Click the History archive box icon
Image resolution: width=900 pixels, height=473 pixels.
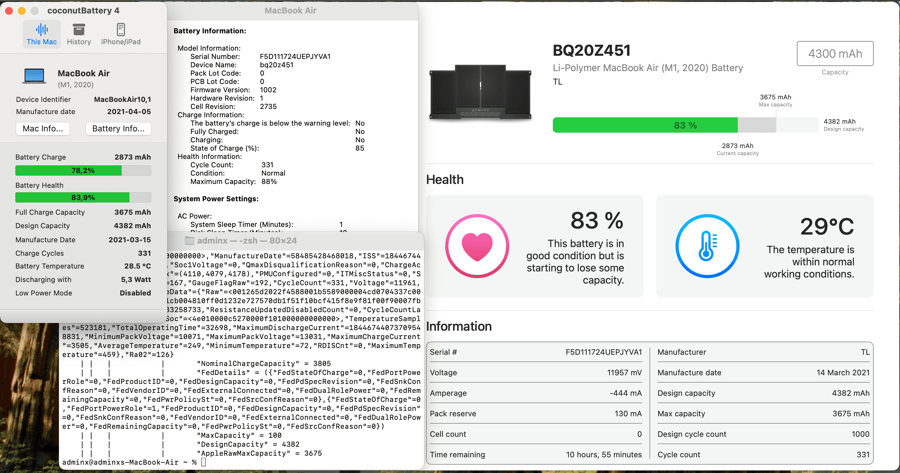(x=79, y=29)
